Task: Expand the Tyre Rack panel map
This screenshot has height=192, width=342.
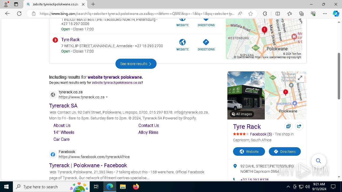Action: coord(300,78)
